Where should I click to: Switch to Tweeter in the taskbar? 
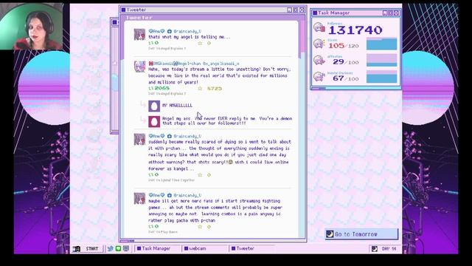pyautogui.click(x=252, y=248)
